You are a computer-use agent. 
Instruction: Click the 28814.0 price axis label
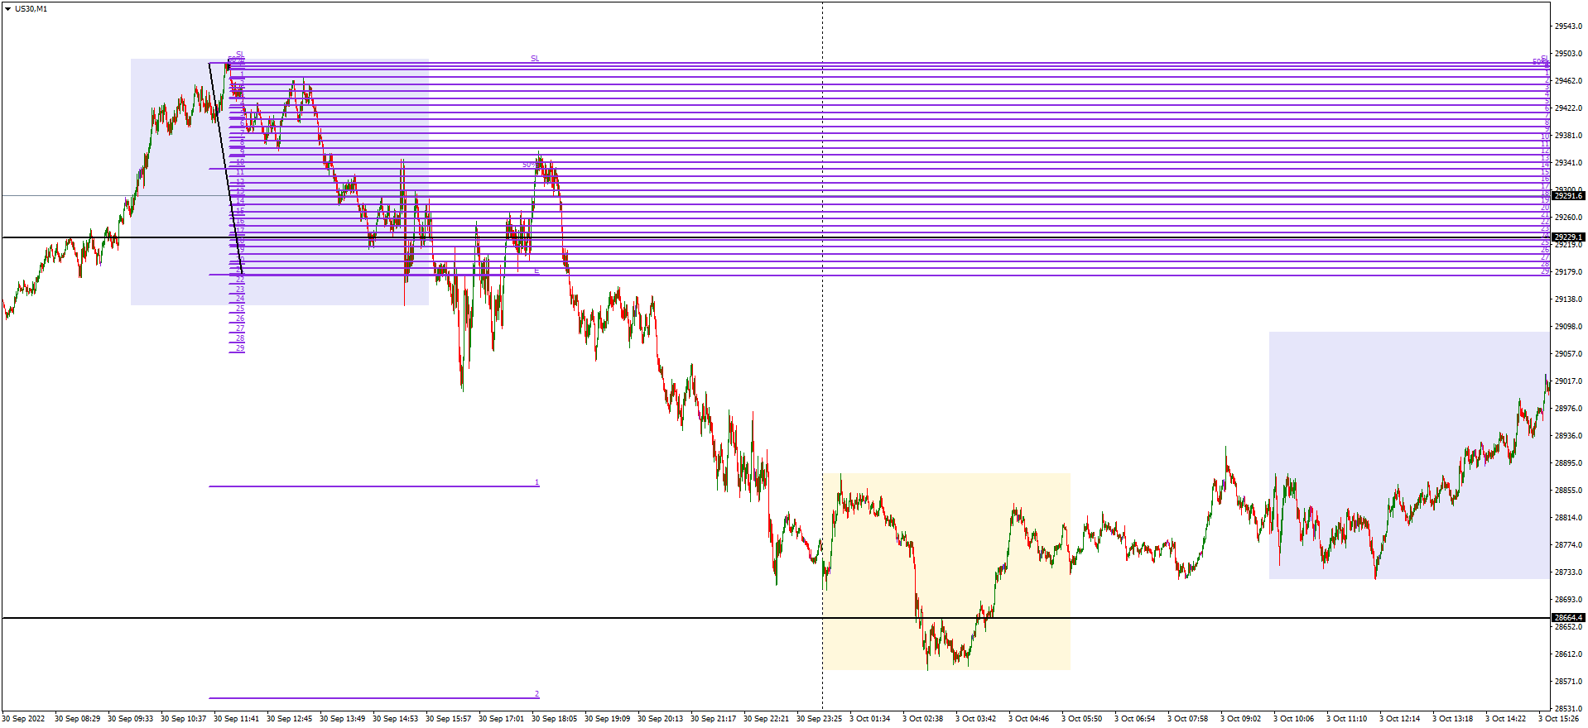[1568, 518]
